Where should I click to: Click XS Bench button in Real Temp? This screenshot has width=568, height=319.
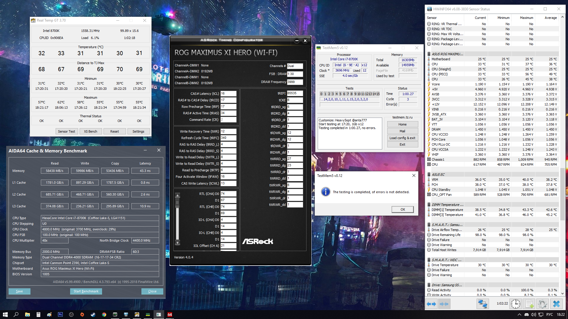91,131
